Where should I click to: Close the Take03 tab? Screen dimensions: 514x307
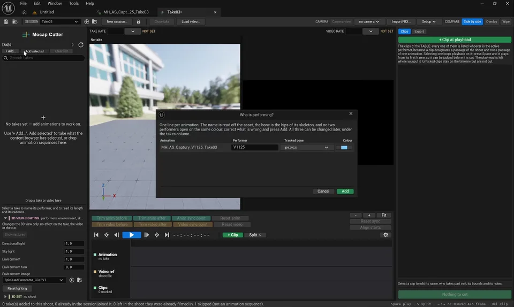click(x=215, y=12)
